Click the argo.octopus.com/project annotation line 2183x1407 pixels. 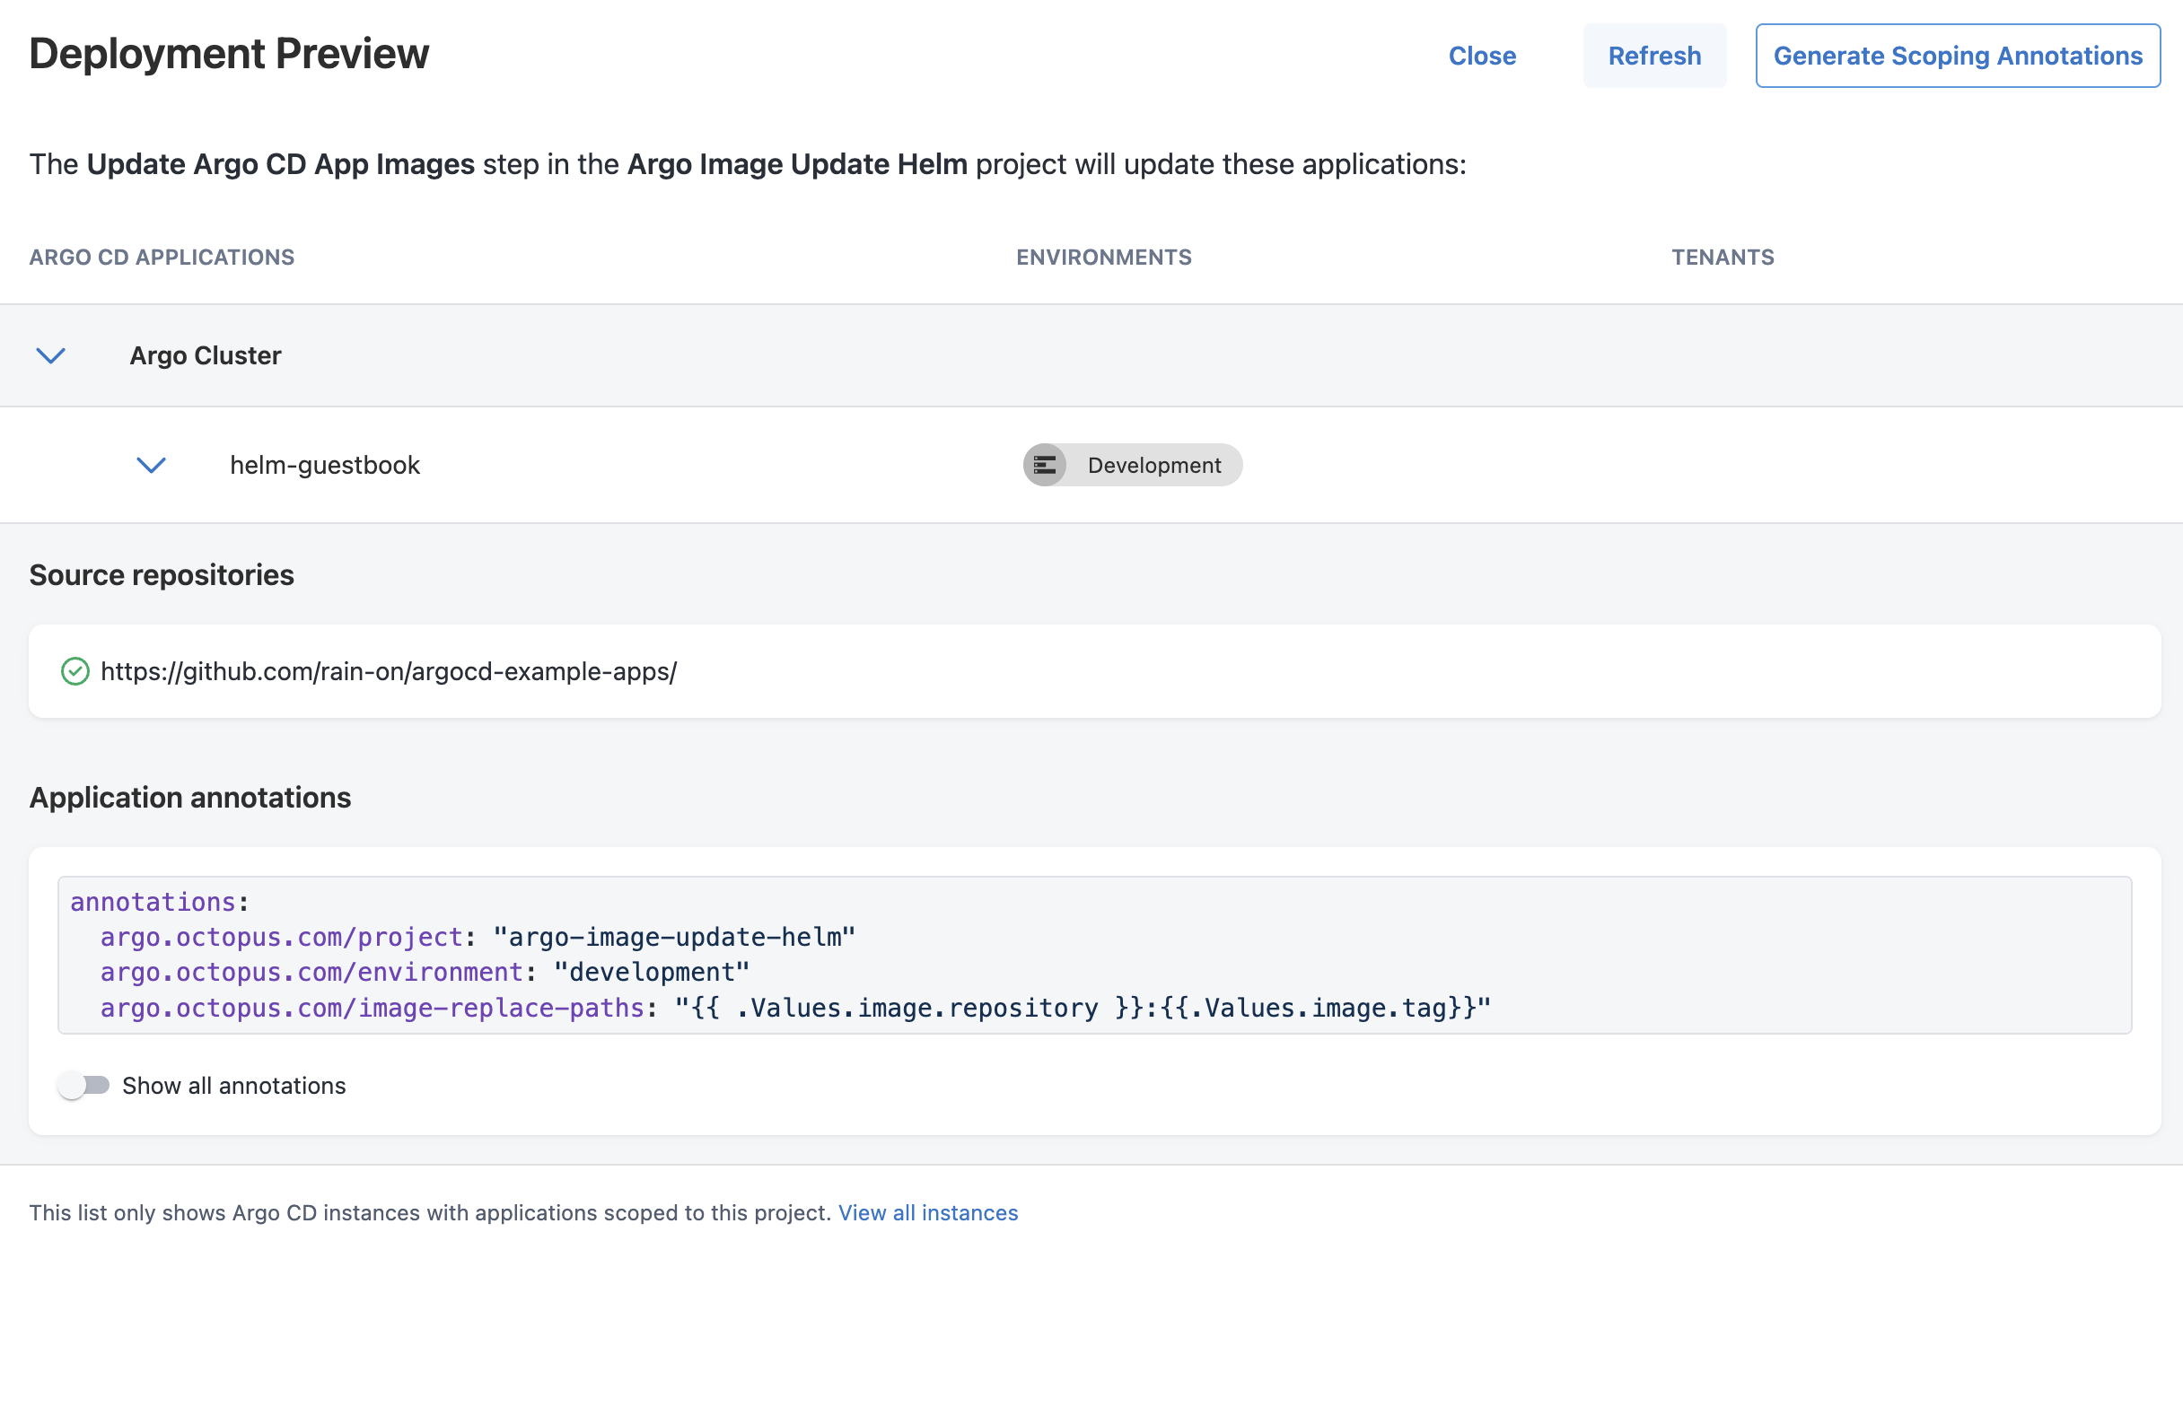point(477,938)
